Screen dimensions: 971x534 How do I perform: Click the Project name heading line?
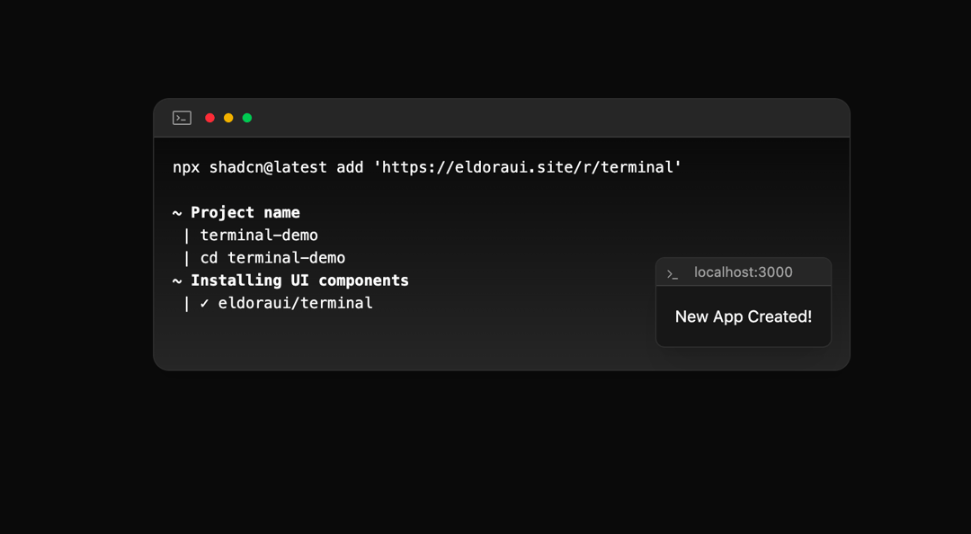(x=236, y=212)
